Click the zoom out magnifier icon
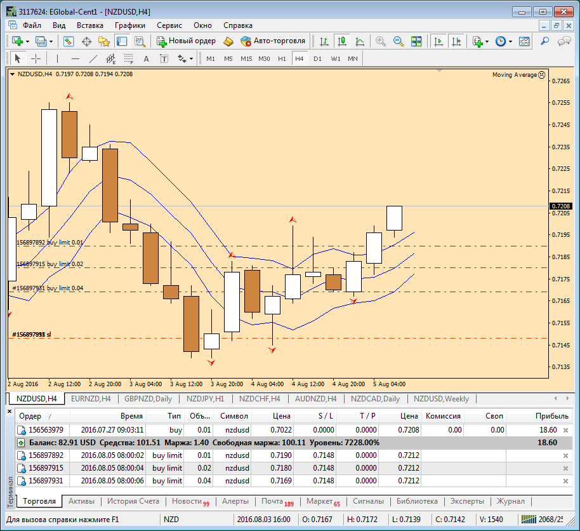 point(399,41)
